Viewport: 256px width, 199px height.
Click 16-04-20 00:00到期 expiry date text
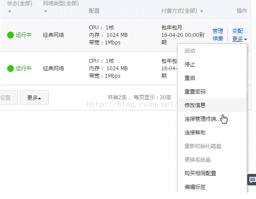click(x=183, y=39)
